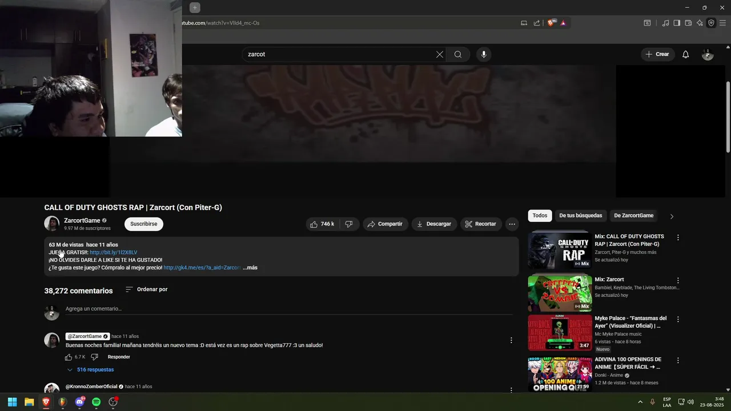Open the ADIVINA 100 OPENINGS thumbnail
This screenshot has height=411, width=731.
tap(560, 373)
